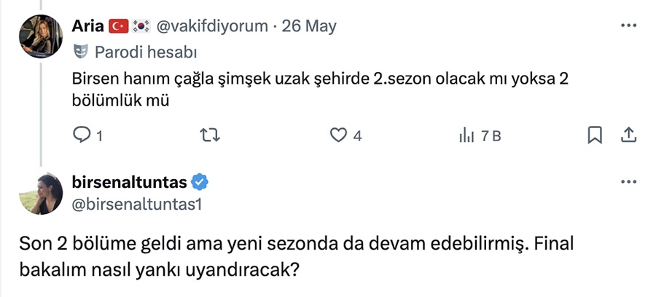Reply to Aria's tweet
This screenshot has width=656, height=297.
(83, 135)
